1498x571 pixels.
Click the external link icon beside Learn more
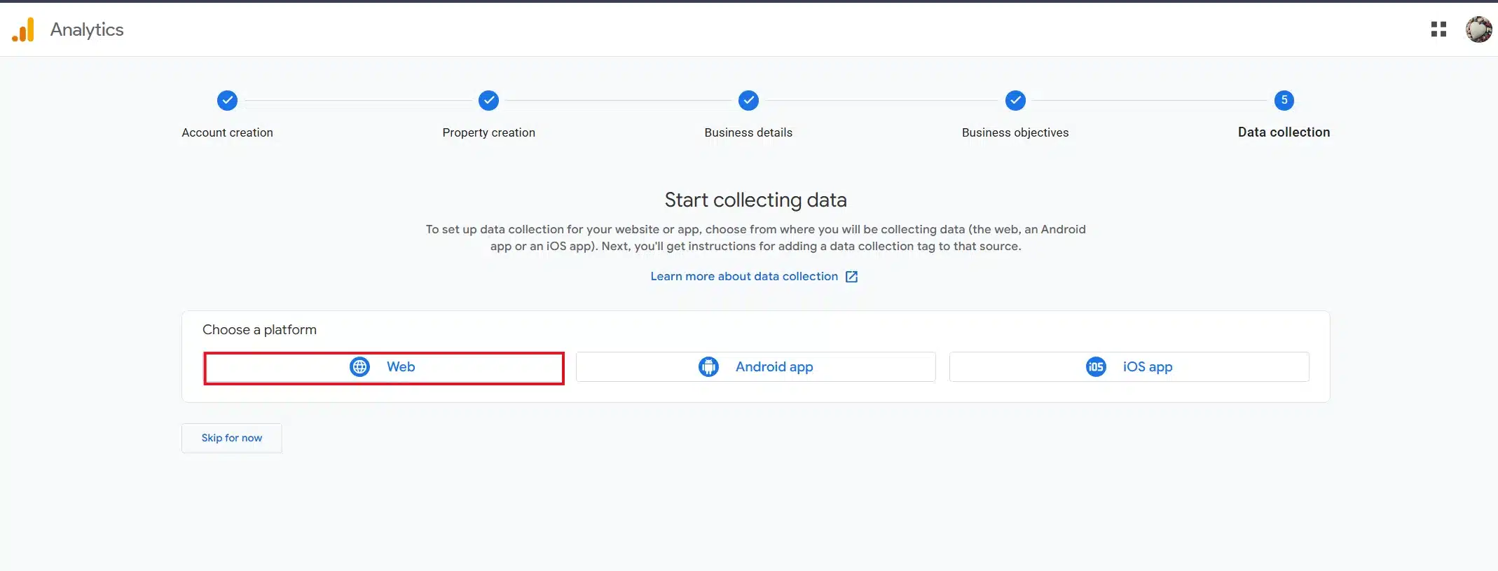851,277
